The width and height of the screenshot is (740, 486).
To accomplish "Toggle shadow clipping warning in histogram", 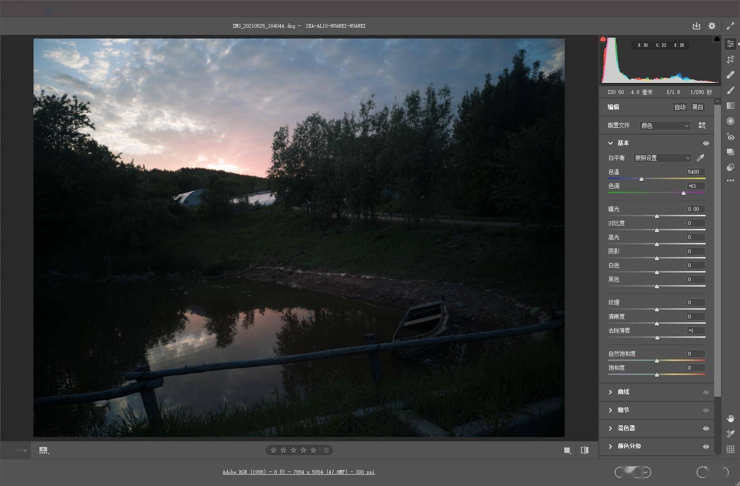I will pos(603,39).
